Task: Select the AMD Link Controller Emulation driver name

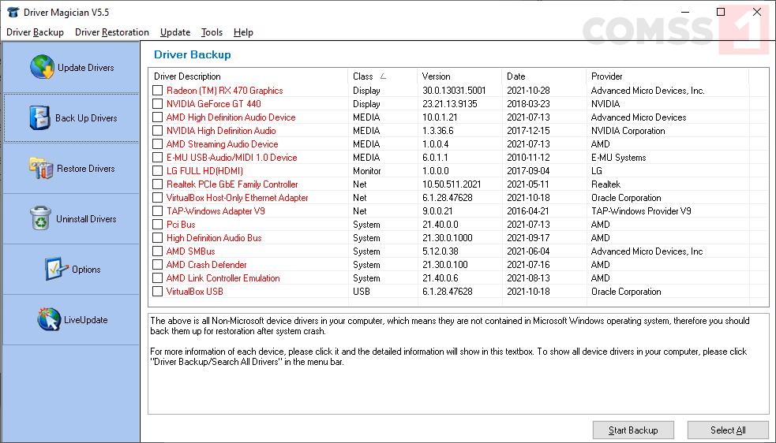Action: pos(223,278)
